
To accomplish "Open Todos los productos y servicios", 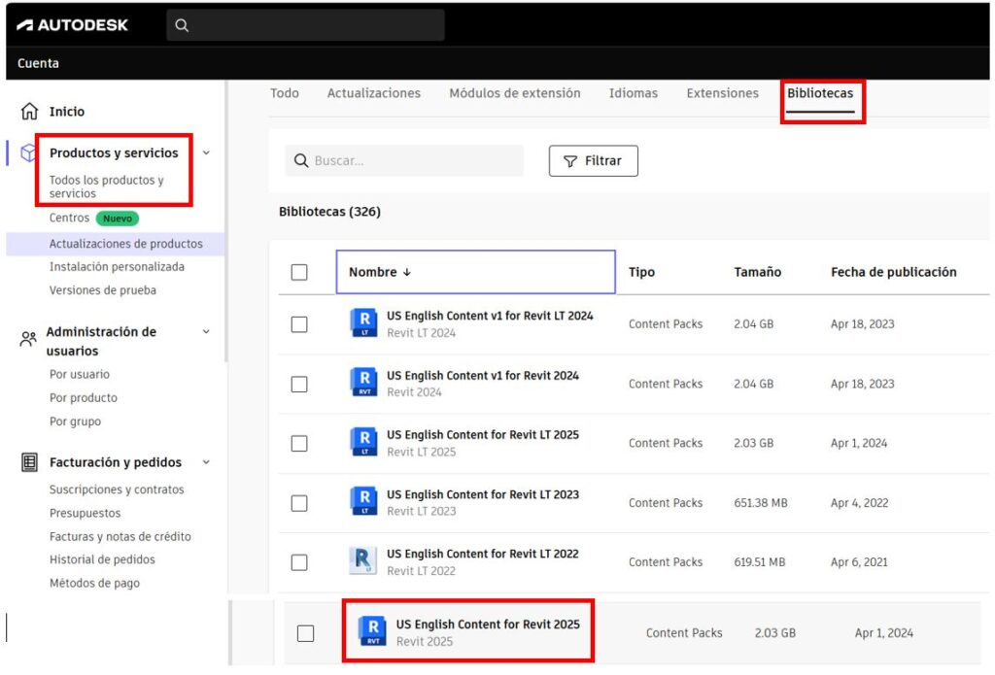I will [106, 186].
